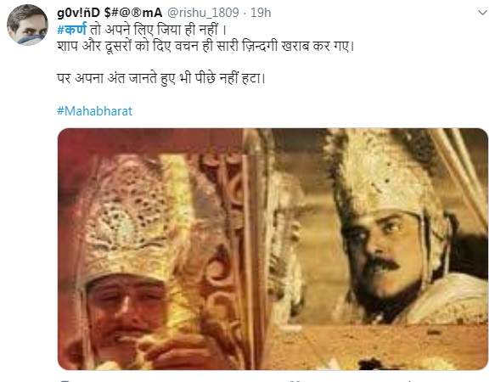This screenshot has width=495, height=382.
Task: Click the word 'खराब' in the tweet
Action: point(295,46)
